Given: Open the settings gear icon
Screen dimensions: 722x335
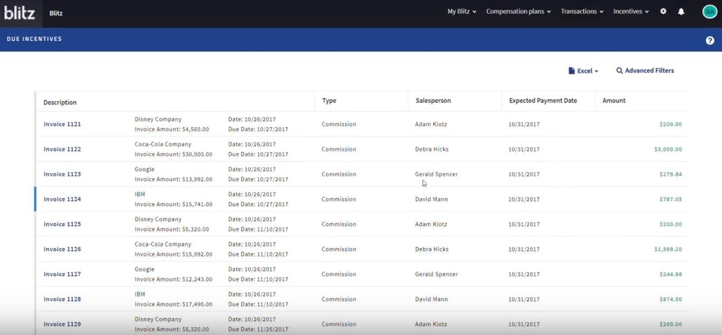Looking at the screenshot, I should click(663, 11).
